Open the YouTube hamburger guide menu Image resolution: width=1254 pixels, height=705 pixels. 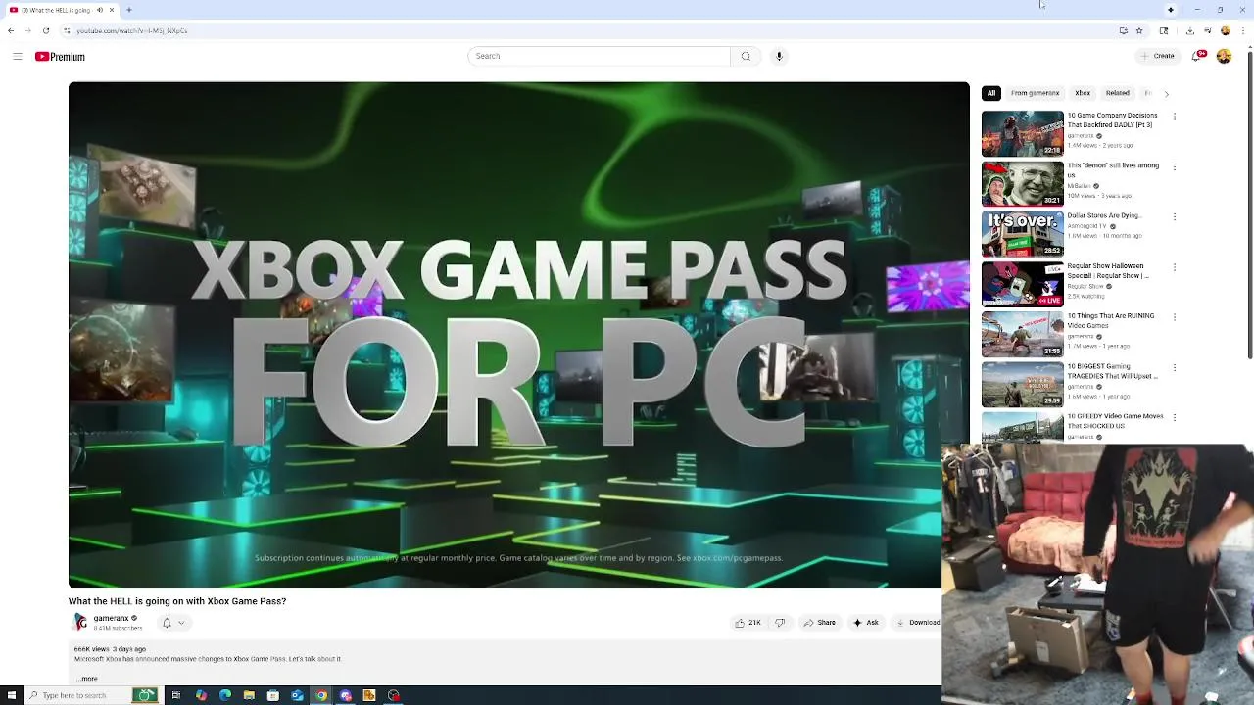pyautogui.click(x=17, y=57)
